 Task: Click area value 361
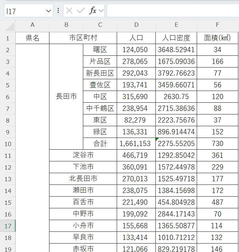coord(218,155)
